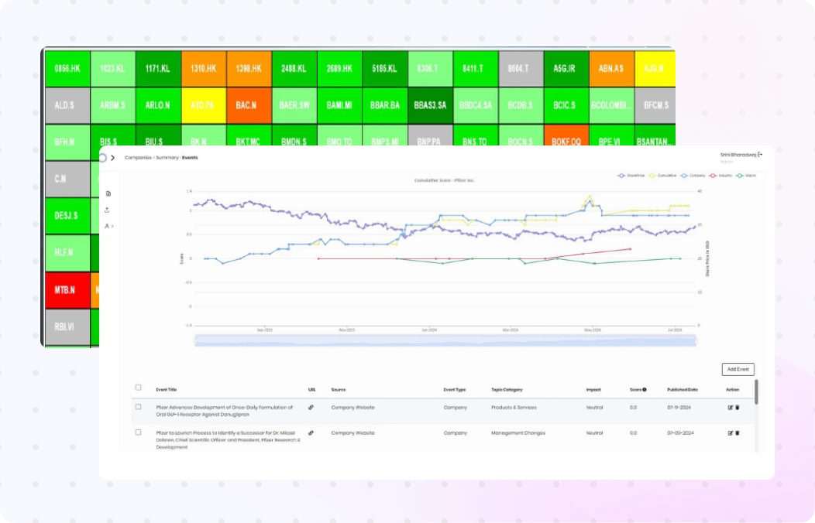815x523 pixels.
Task: Click the 2488.KL tile in the heatmap
Action: point(294,69)
